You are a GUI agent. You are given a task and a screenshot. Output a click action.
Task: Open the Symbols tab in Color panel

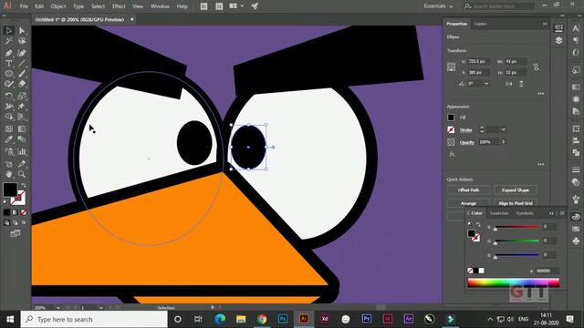coord(525,213)
